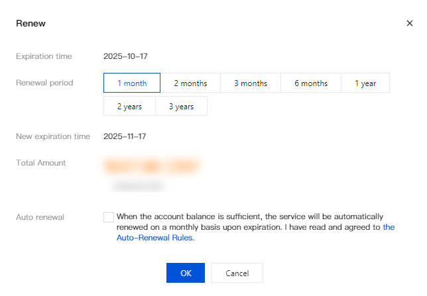The width and height of the screenshot is (427, 296).
Task: Click the current expiration date 2025-10-17
Action: [125, 56]
